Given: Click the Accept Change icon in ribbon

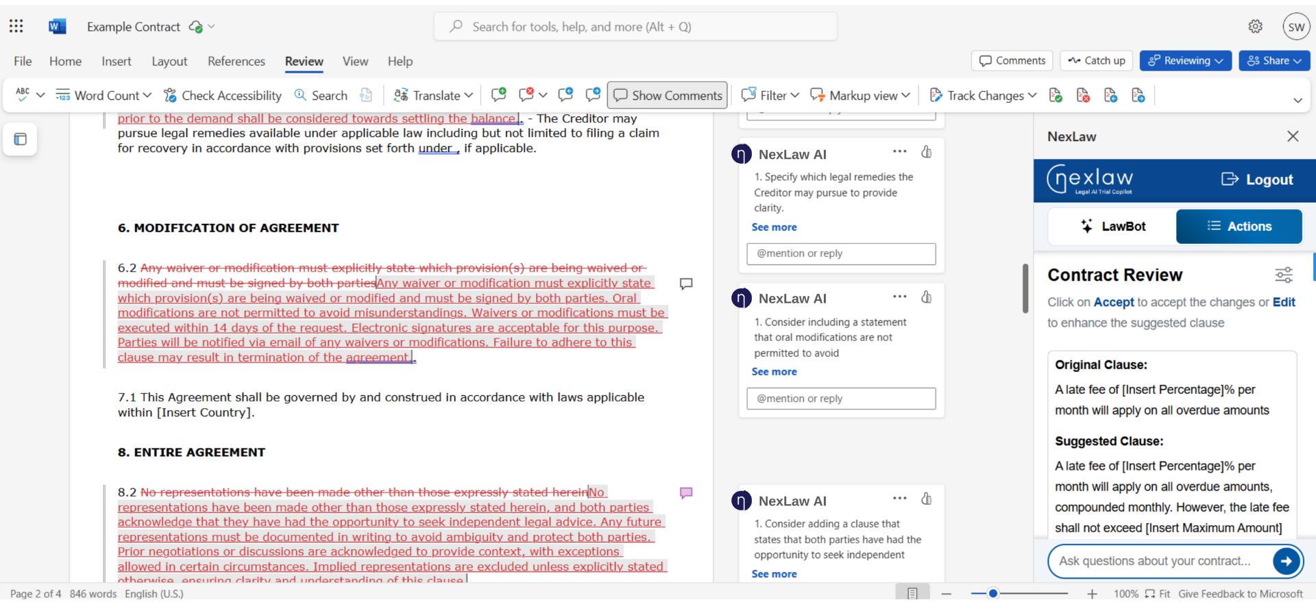Looking at the screenshot, I should [x=1056, y=95].
